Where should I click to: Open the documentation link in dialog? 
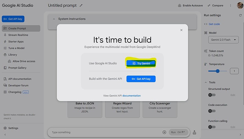131,96
